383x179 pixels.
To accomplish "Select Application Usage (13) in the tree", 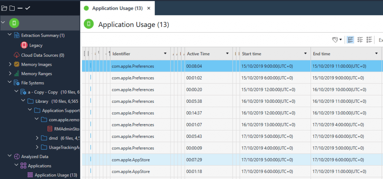I will pyautogui.click(x=56, y=175).
